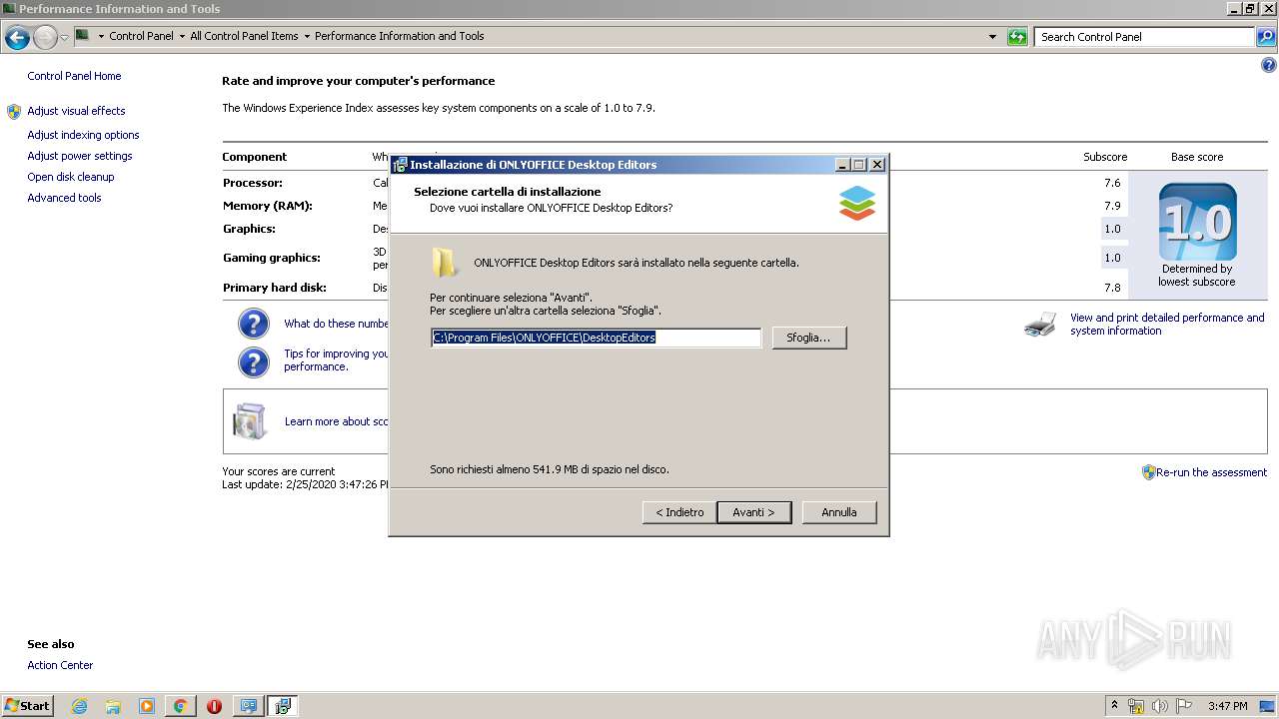
Task: Refresh the Control Panel address bar
Action: coord(1017,37)
